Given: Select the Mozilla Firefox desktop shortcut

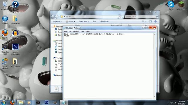Looking at the screenshot, I should pos(5,35).
